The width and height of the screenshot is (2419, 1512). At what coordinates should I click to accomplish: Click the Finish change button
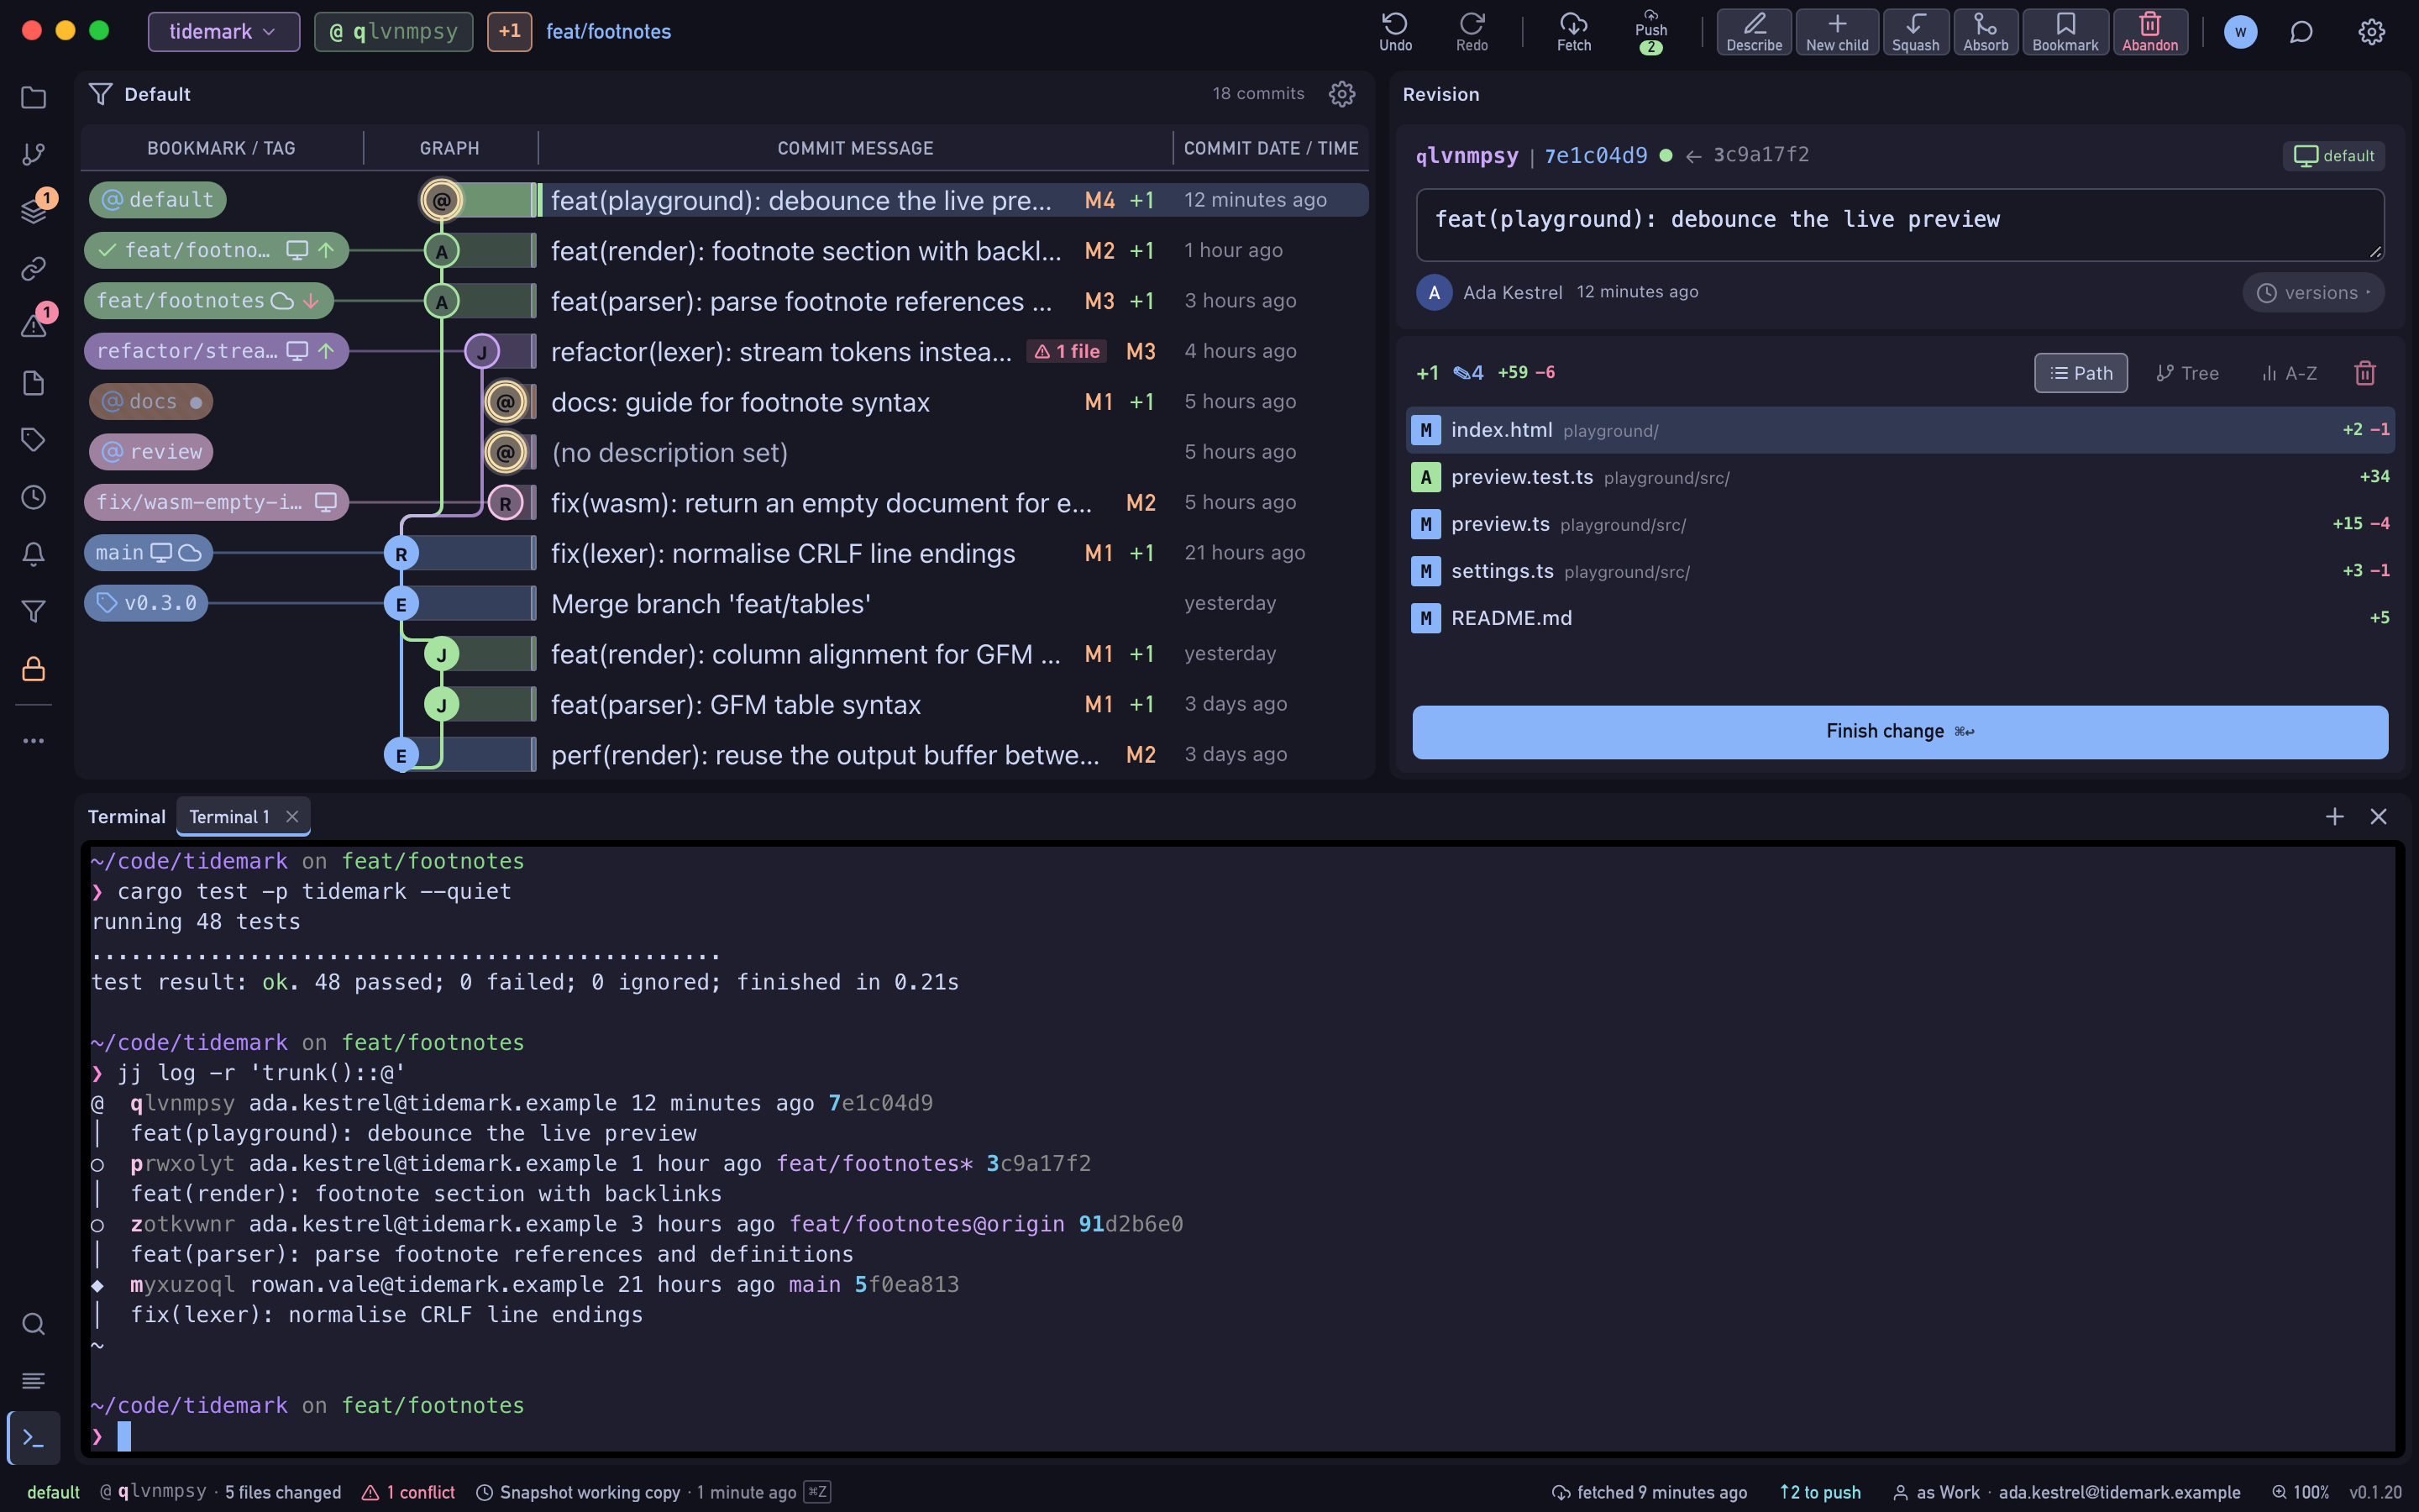pyautogui.click(x=1899, y=732)
